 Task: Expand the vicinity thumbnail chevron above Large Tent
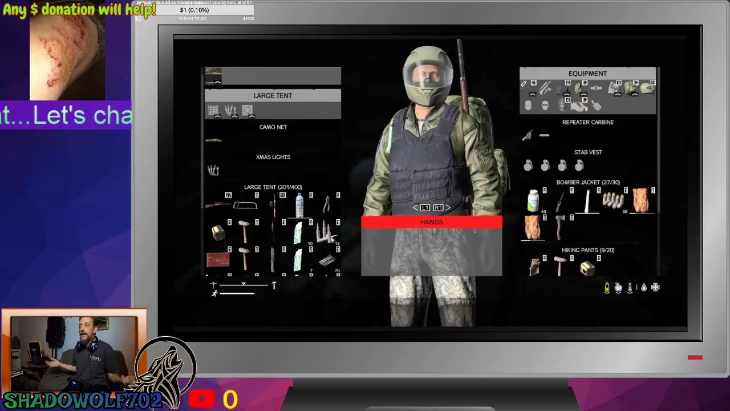point(217,82)
